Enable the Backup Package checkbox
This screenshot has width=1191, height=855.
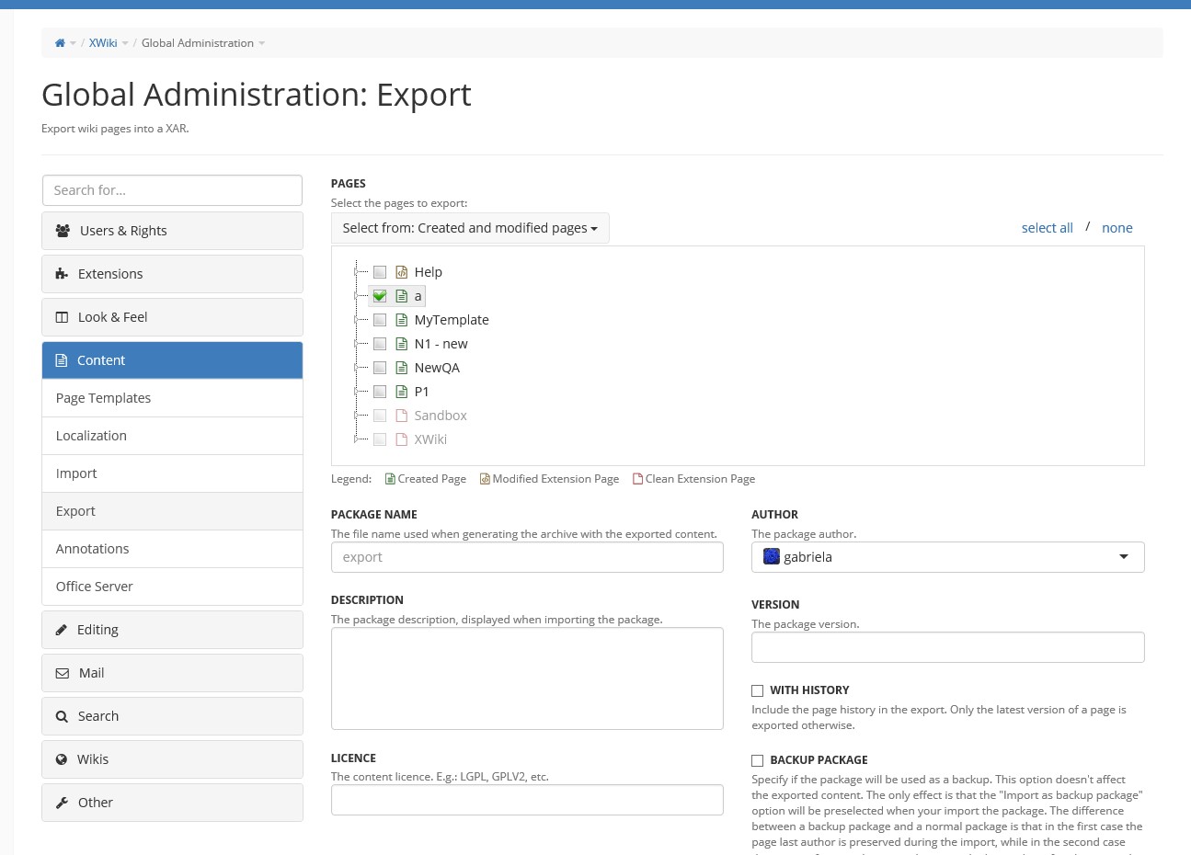758,760
